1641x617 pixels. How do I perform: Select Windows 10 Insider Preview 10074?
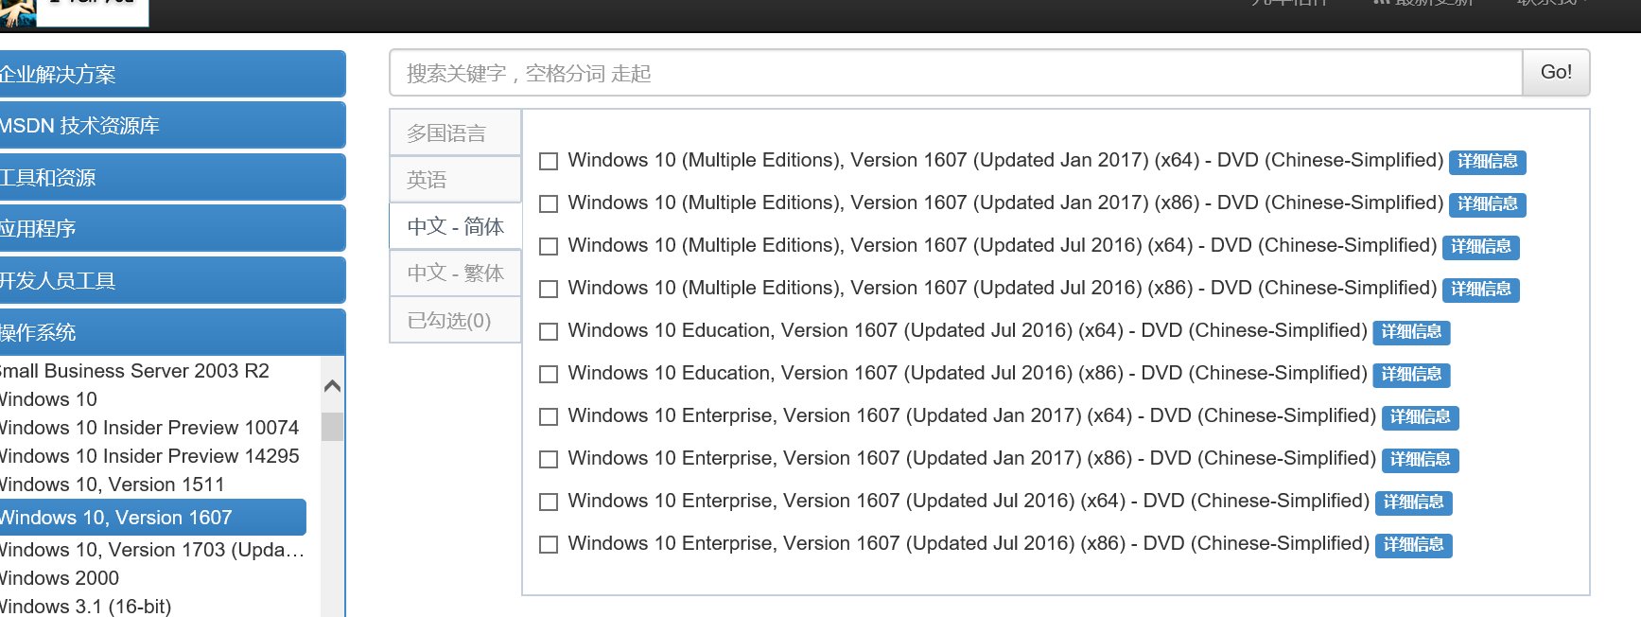pos(148,427)
